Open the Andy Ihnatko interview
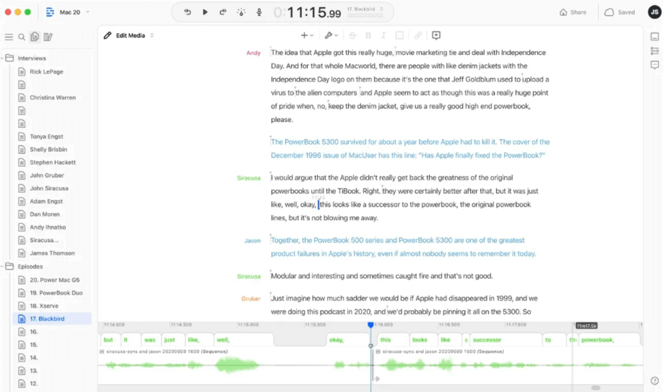The image size is (663, 392). point(47,227)
